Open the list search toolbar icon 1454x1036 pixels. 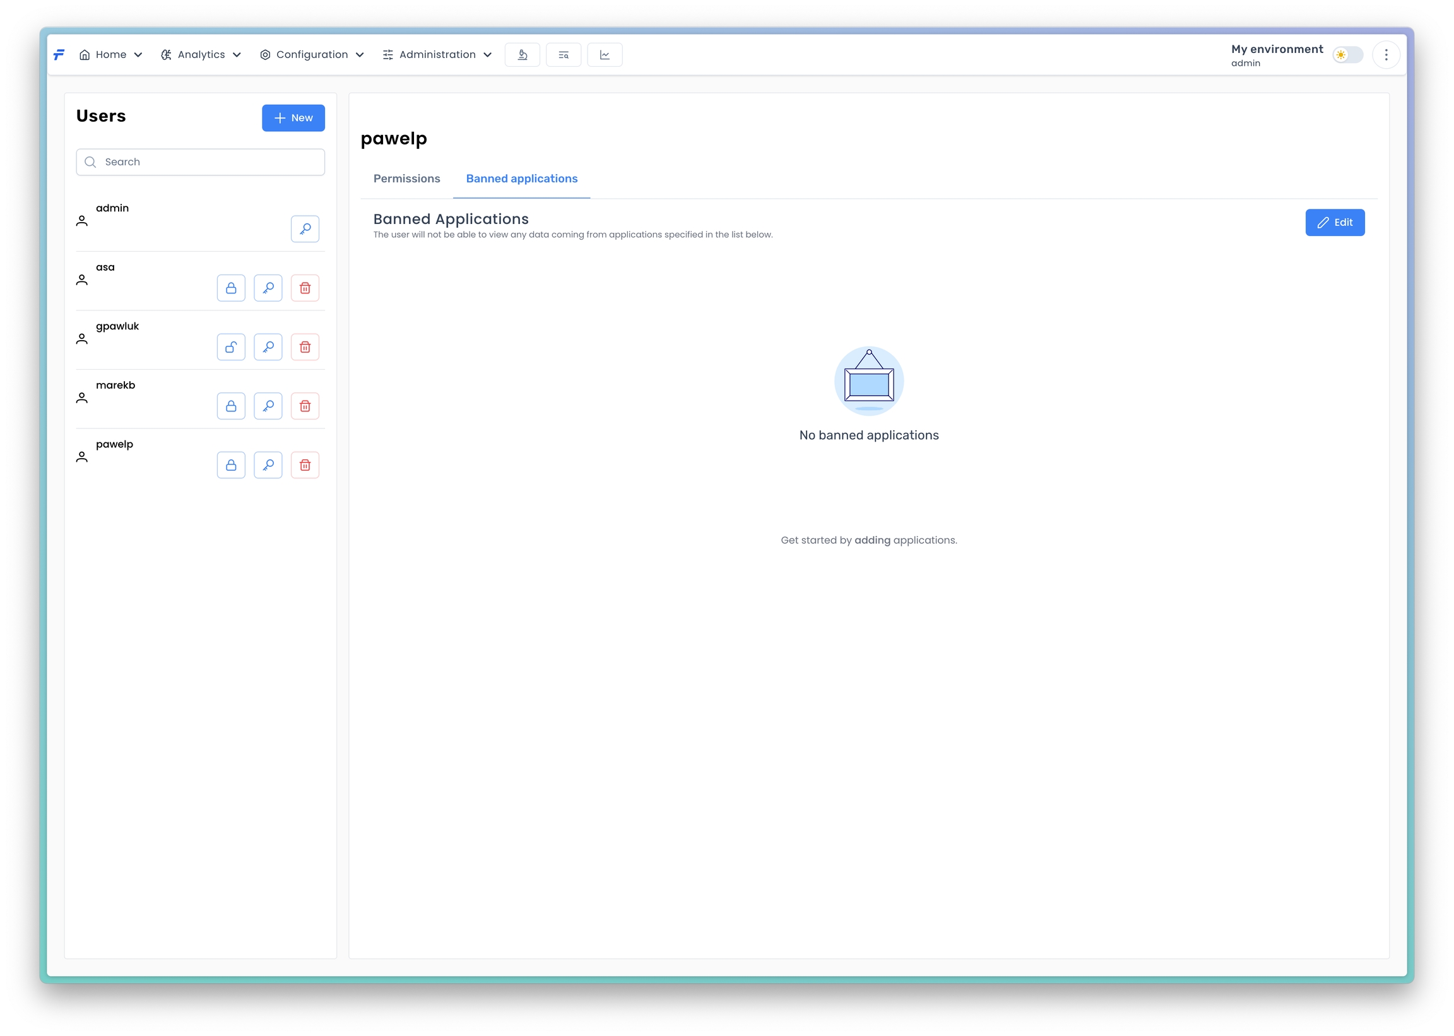pos(564,55)
